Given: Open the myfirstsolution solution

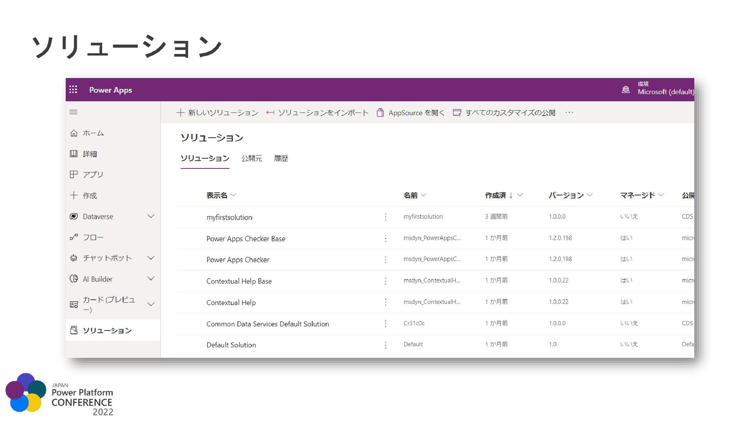Looking at the screenshot, I should tap(229, 217).
